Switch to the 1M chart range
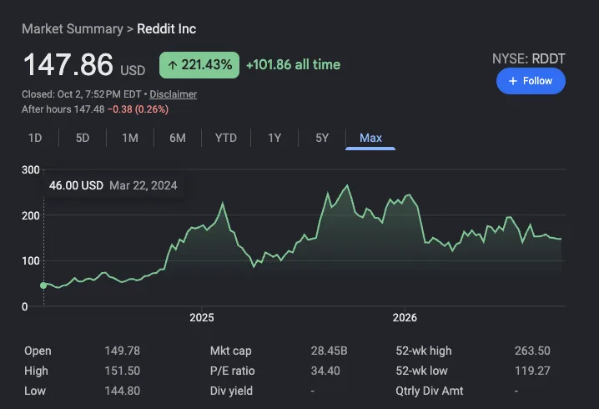599x409 pixels. (130, 138)
